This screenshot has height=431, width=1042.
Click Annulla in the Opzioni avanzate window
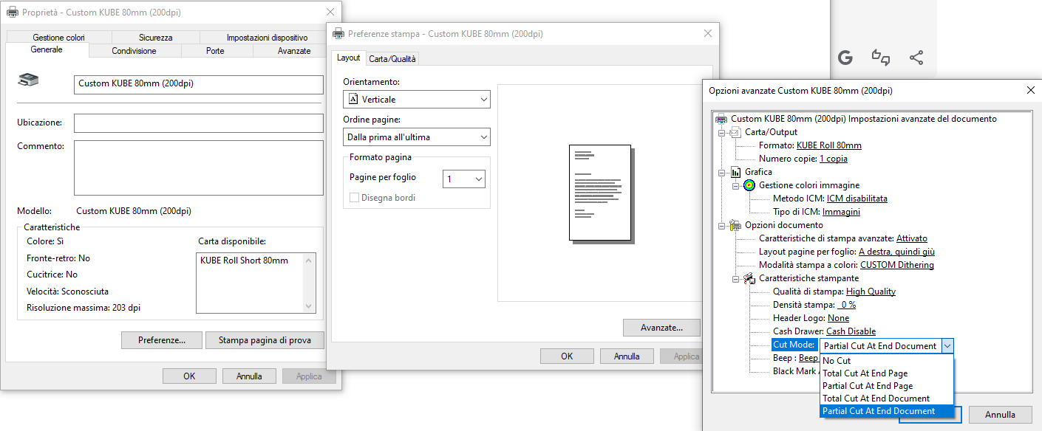(x=1000, y=414)
